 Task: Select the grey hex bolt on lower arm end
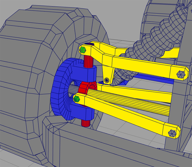[172, 133]
